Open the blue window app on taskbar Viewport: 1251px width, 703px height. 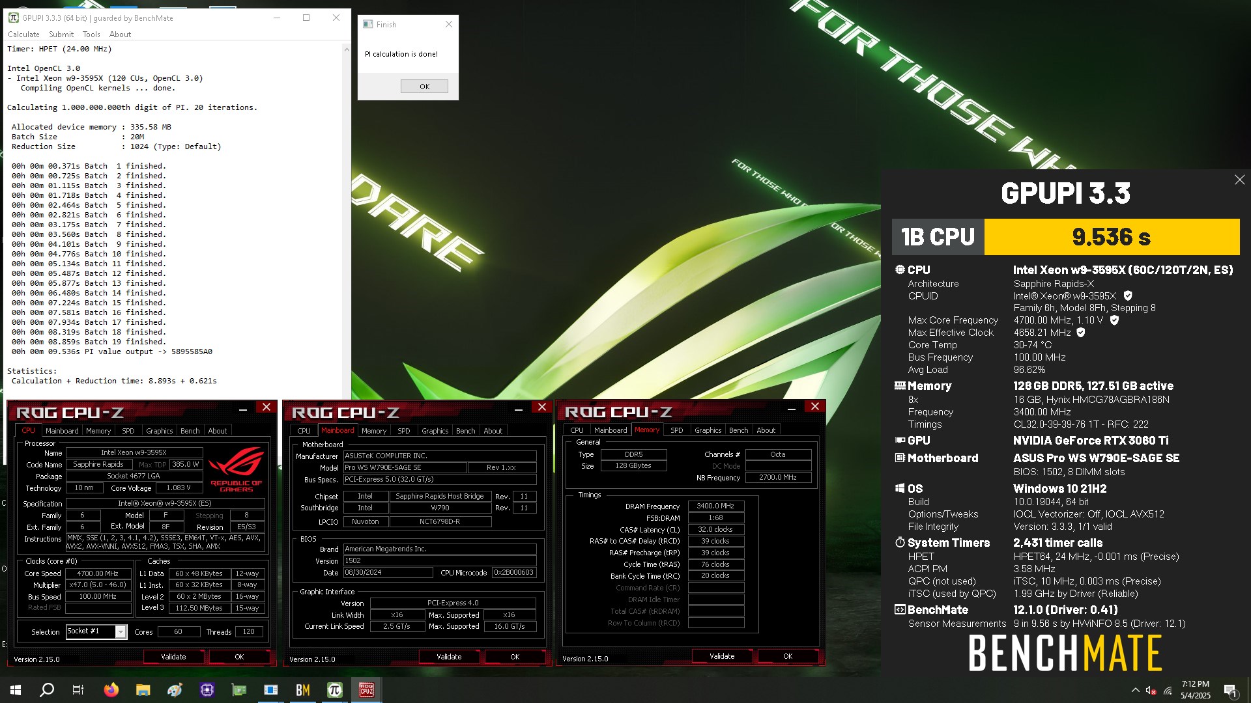tap(271, 690)
